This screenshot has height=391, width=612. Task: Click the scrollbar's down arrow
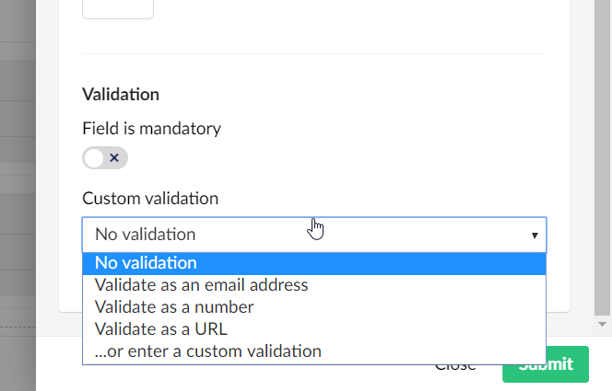pos(602,325)
